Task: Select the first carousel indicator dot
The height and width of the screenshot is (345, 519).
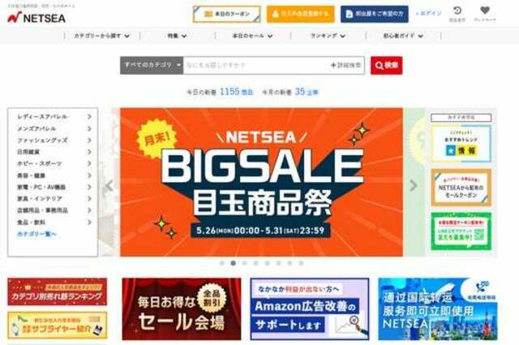Action: [221, 263]
